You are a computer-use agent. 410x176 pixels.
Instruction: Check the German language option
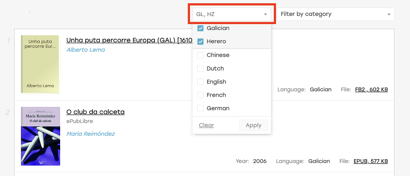(x=200, y=108)
